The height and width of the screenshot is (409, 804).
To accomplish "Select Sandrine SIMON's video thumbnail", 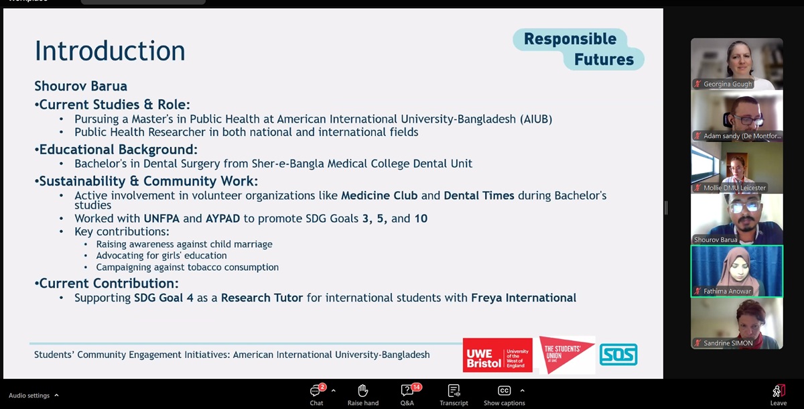I will [736, 323].
